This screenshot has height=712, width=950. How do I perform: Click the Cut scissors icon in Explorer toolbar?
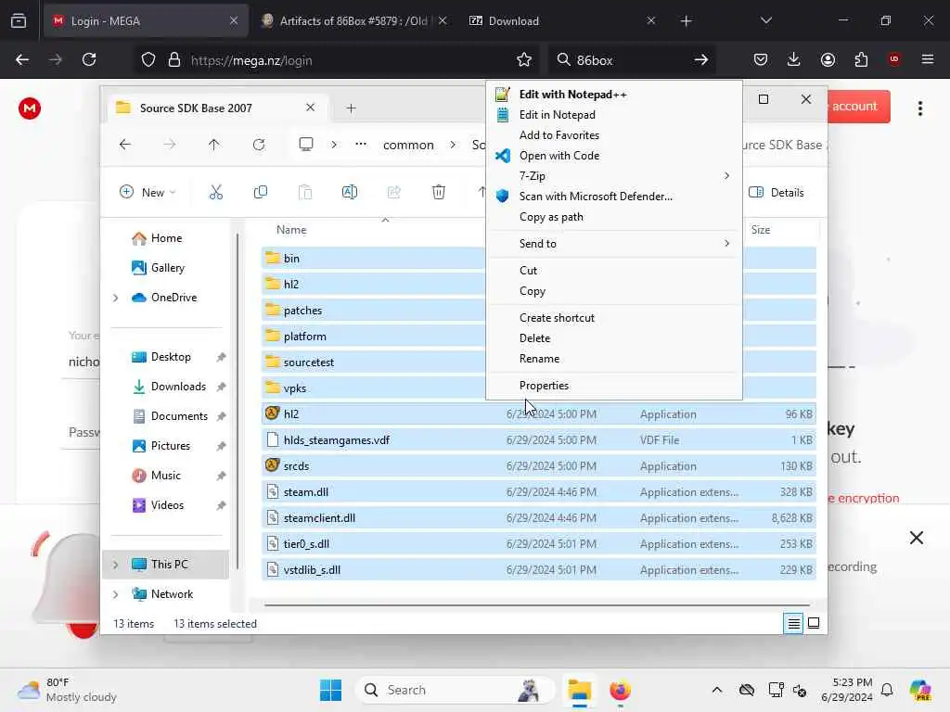click(x=215, y=193)
